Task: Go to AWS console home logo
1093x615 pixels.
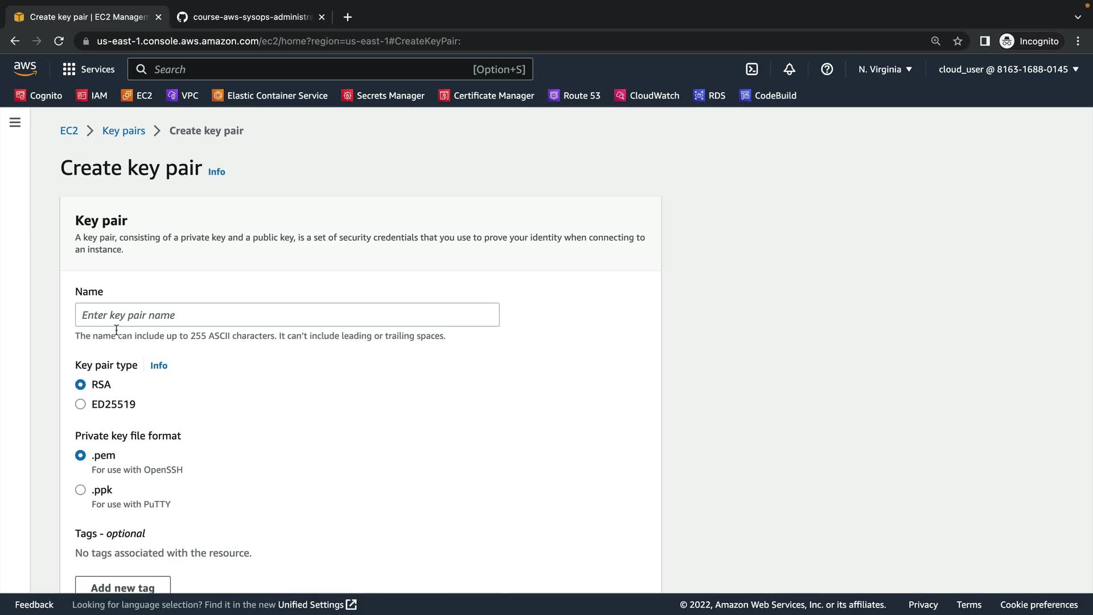Action: pyautogui.click(x=25, y=69)
